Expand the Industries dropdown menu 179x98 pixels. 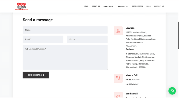(109, 6)
